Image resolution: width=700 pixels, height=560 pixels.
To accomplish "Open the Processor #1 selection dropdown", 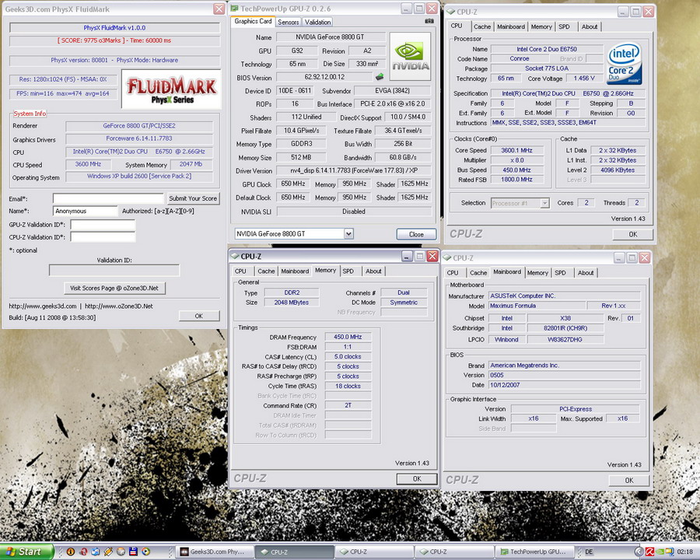I will tap(544, 203).
